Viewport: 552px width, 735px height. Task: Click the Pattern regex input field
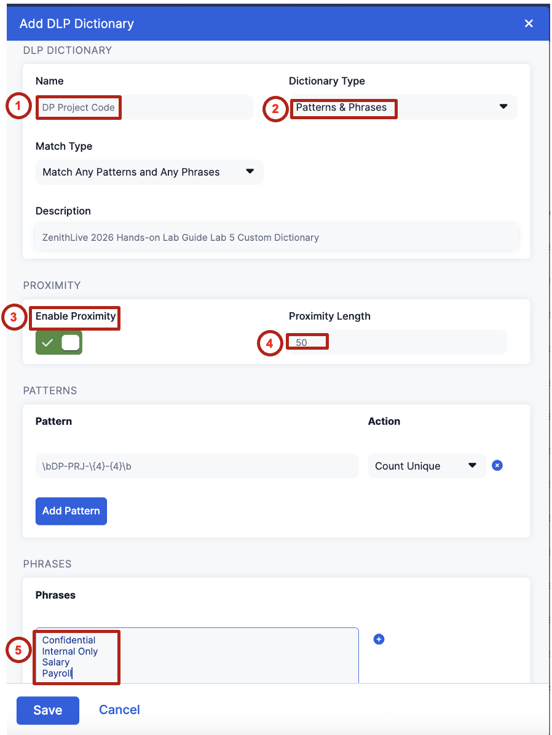pos(197,466)
